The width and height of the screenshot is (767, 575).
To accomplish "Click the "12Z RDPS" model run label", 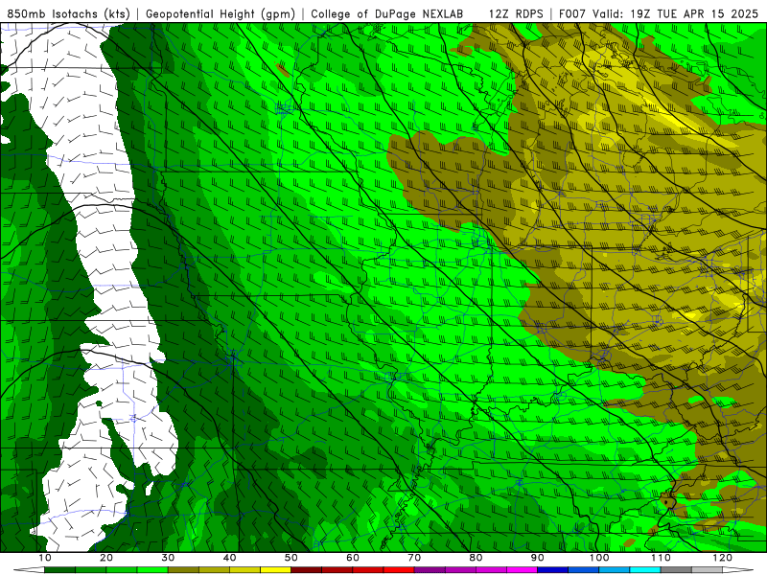I will tap(516, 13).
